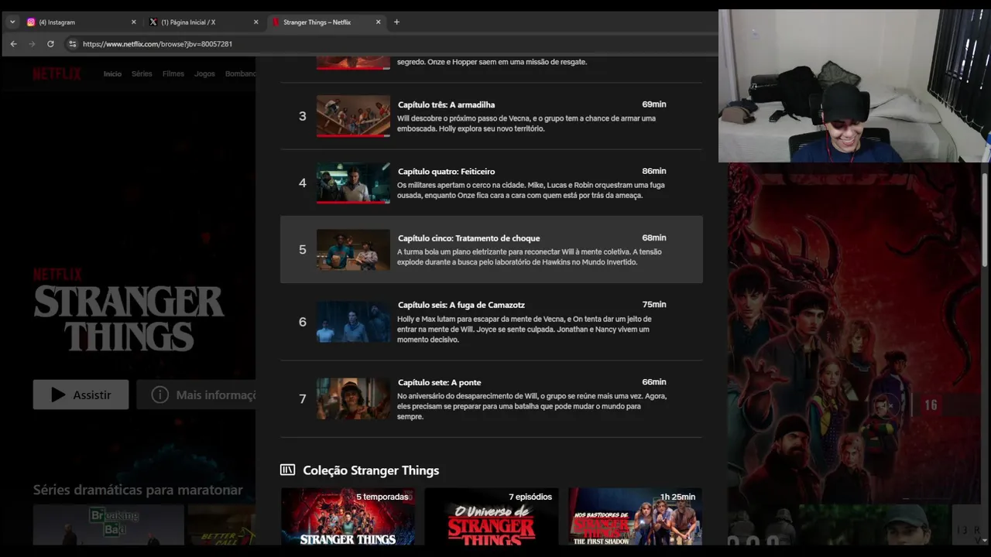Close the Stranger Things Netflix tab
This screenshot has height=557, width=991.
378,22
